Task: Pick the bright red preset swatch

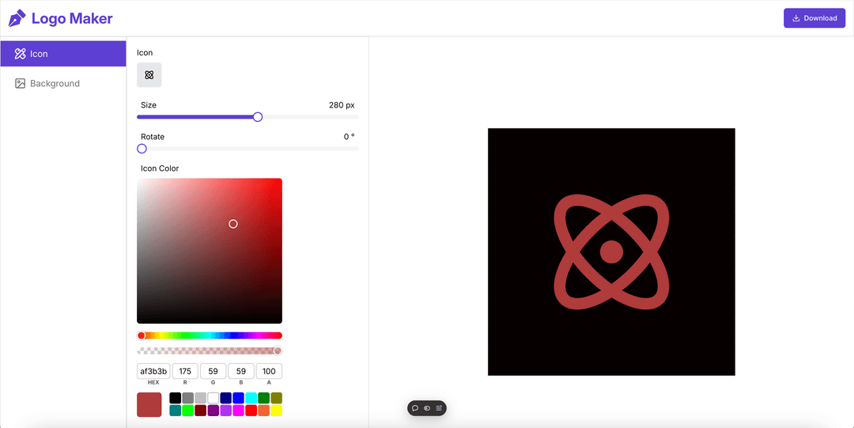Action: 251,411
